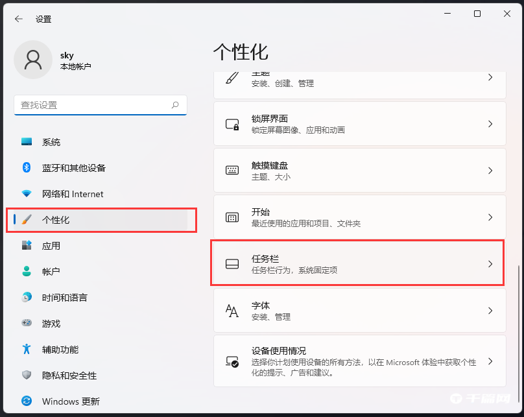Expand the 锁屏界面 entry chevron
The height and width of the screenshot is (417, 524).
(x=490, y=123)
